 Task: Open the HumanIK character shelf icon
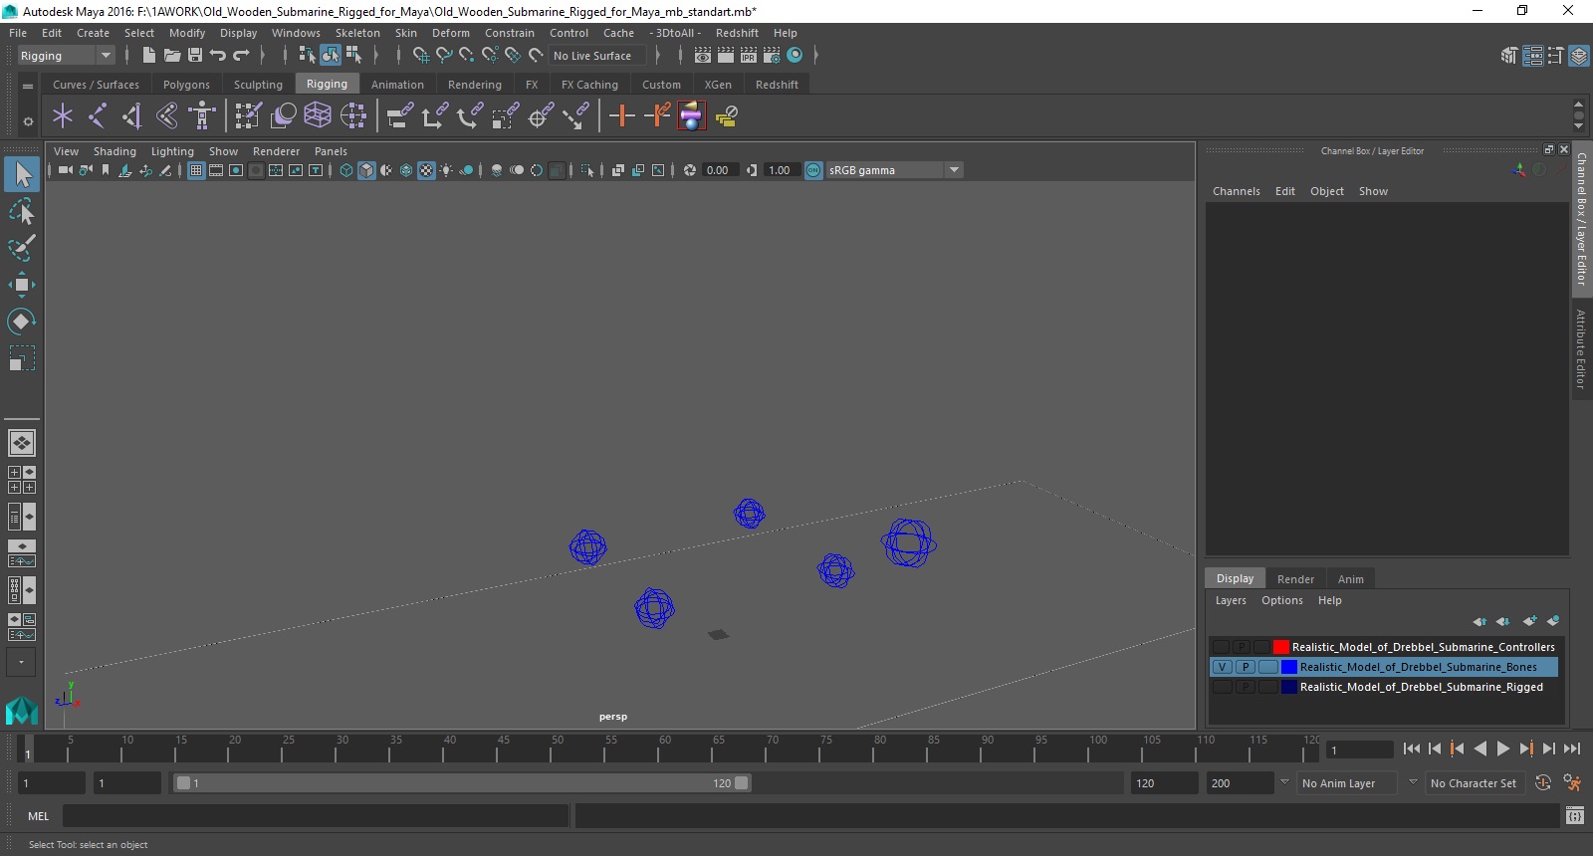coord(202,116)
